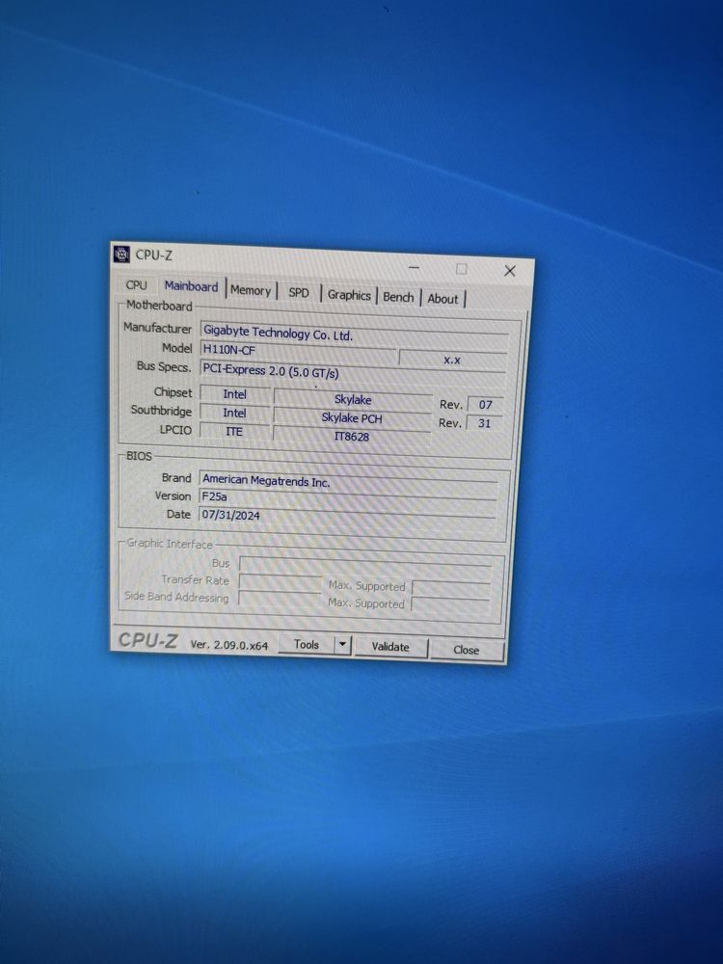Close the CPU-Z window with the X
Viewport: 723px width, 964px height.
tap(510, 271)
